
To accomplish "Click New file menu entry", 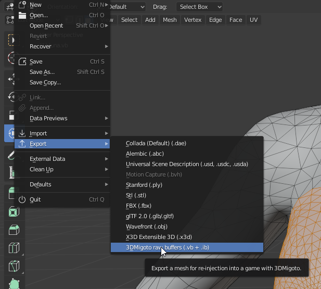I will [62, 5].
